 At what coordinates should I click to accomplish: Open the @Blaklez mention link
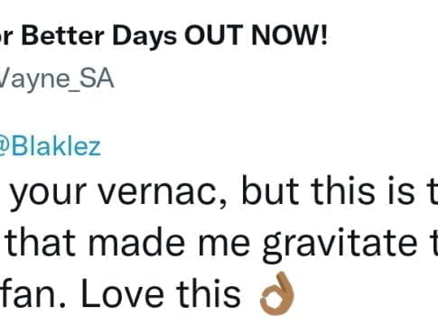point(50,147)
